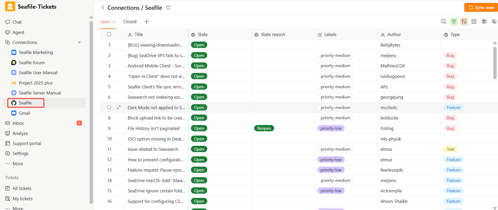Screen dimensions: 498x210
Task: Click row number 16
Action: click(x=109, y=201)
